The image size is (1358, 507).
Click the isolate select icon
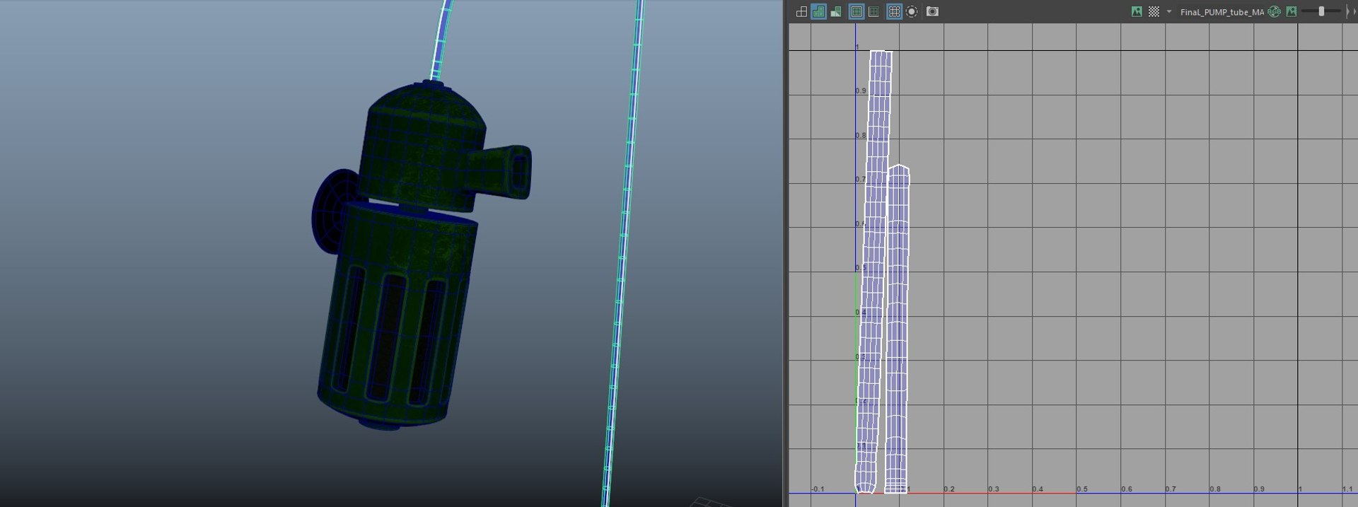click(912, 11)
